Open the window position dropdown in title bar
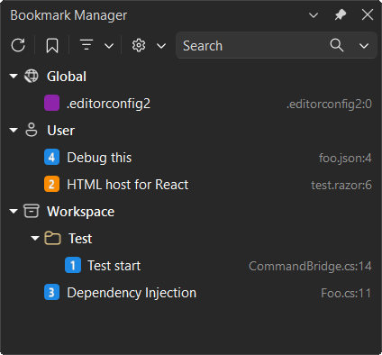 tap(314, 15)
